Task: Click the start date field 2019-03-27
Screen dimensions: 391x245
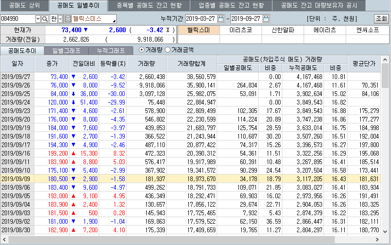Action: [x=201, y=19]
